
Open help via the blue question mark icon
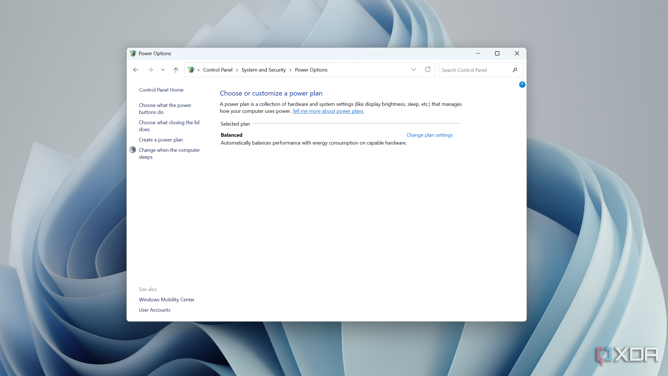(522, 84)
